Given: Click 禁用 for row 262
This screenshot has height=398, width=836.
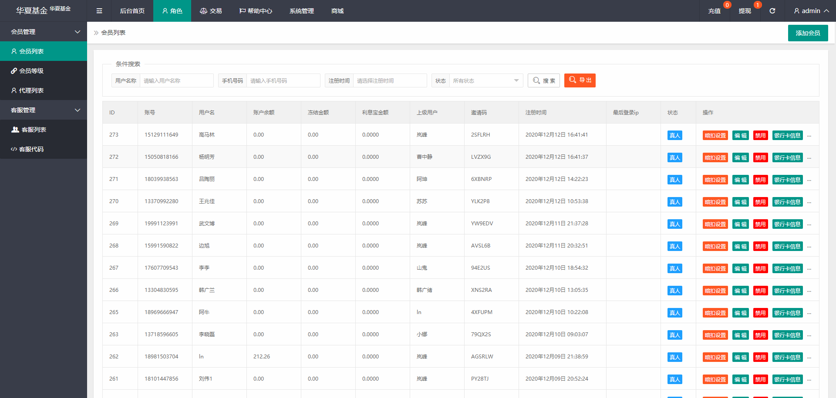Looking at the screenshot, I should 760,358.
